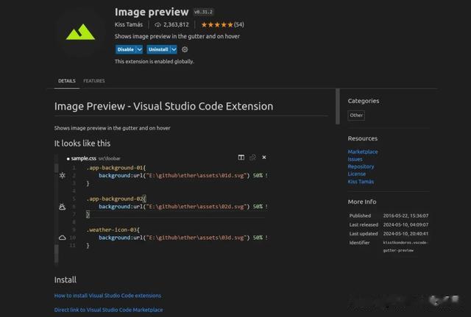Click split editor icon in sample screenshot
Screen dimensions: 471x317
(x=241, y=157)
